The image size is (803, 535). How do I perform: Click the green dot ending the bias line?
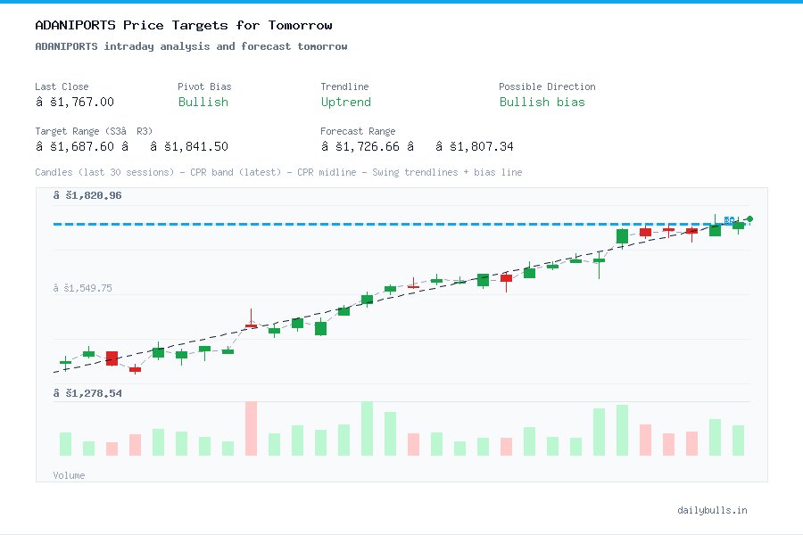[749, 219]
